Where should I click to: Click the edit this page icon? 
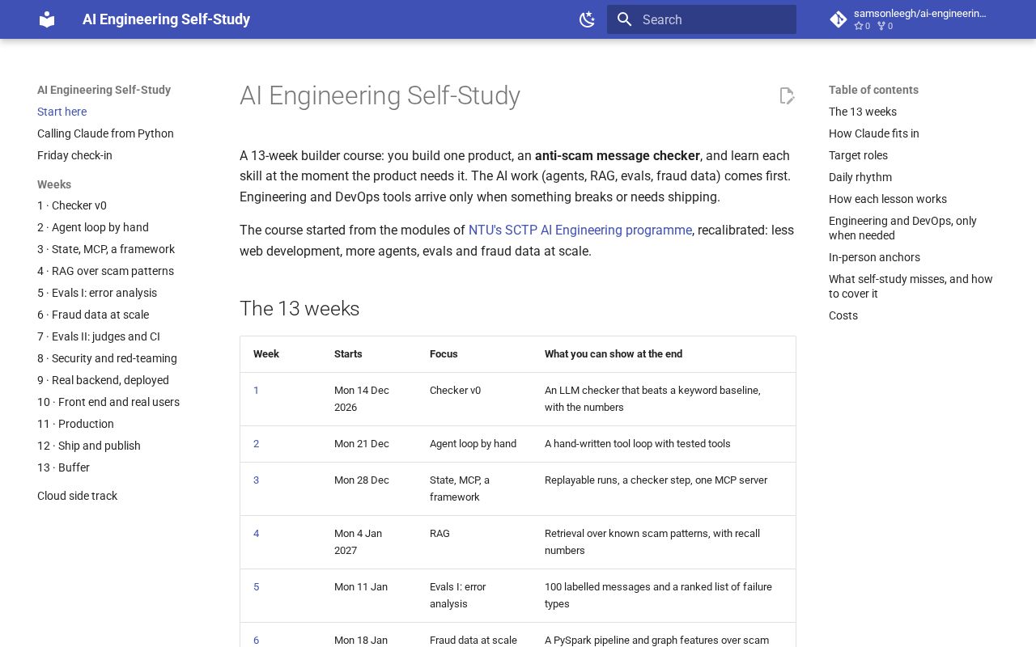(787, 95)
